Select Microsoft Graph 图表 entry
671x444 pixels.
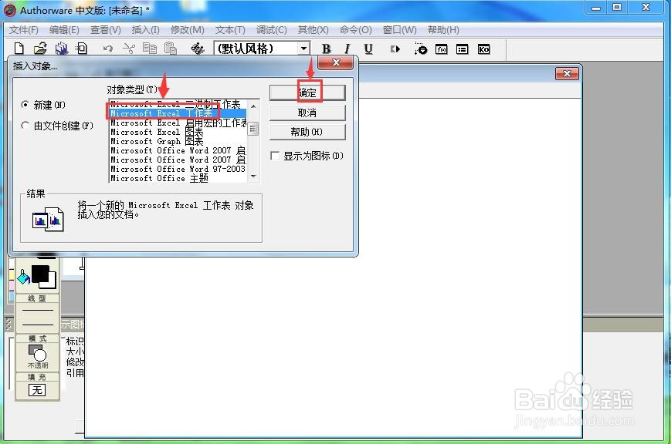click(178, 141)
